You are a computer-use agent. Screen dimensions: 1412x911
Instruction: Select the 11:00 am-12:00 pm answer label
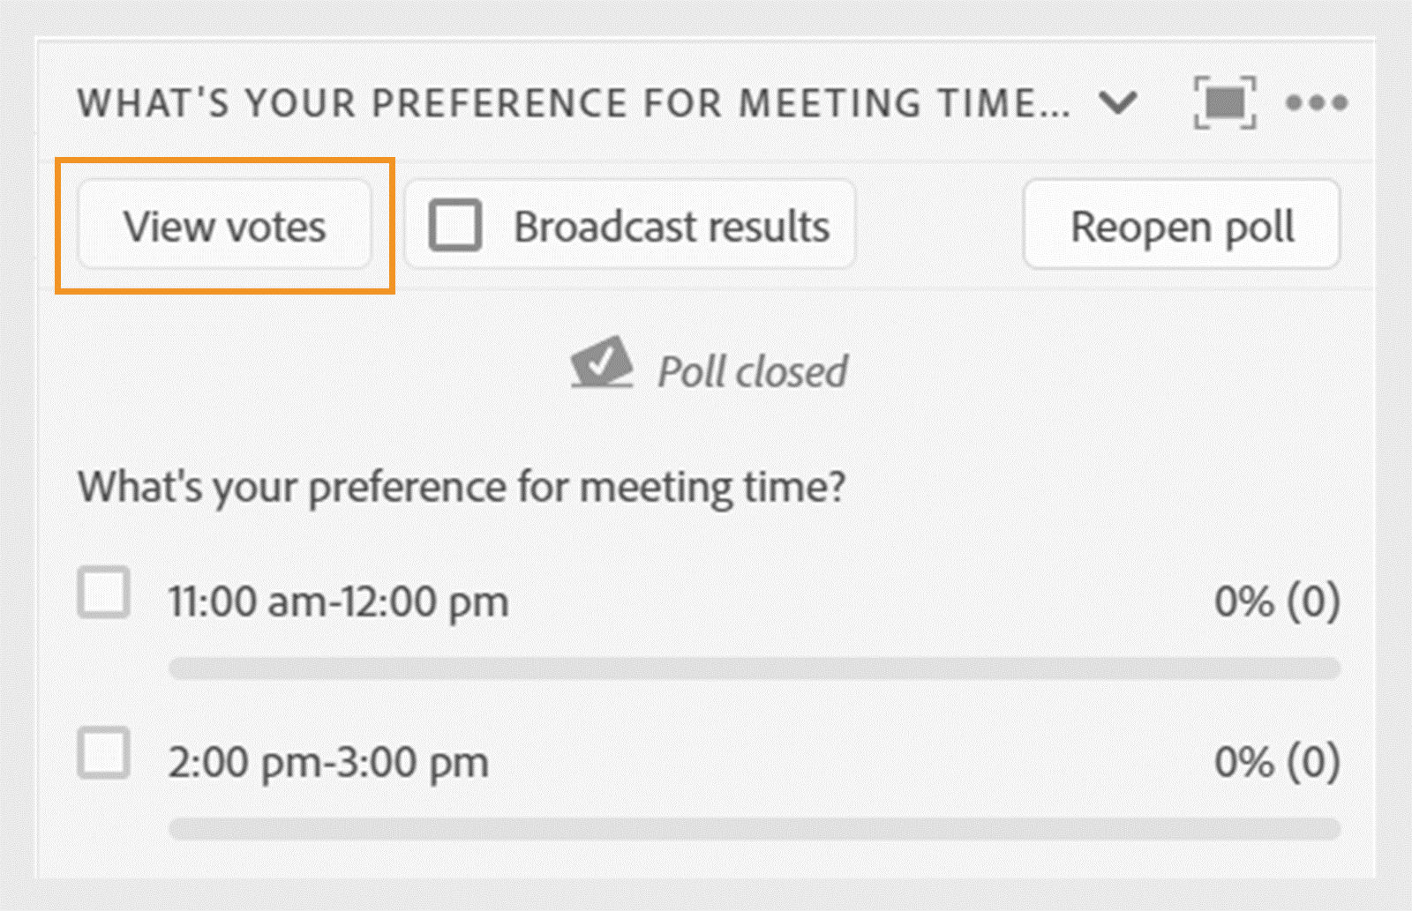point(338,602)
